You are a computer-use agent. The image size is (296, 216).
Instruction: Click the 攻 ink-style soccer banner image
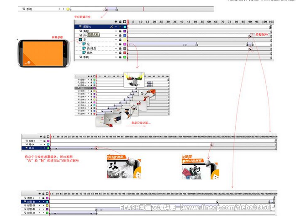click(124, 167)
